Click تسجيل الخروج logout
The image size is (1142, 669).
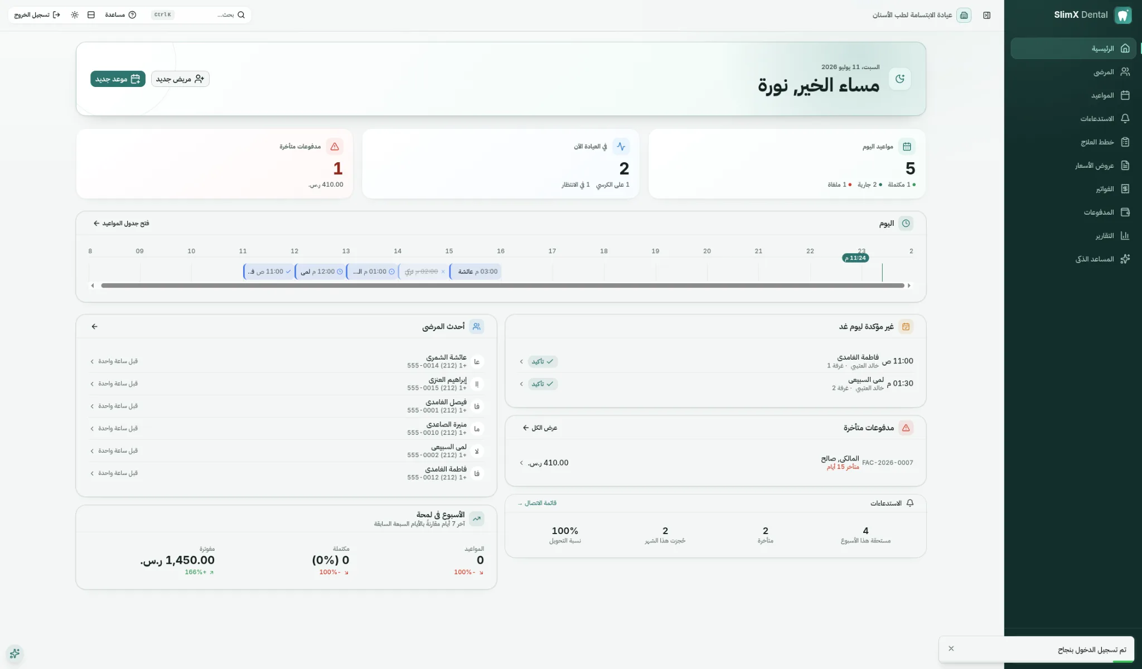[x=37, y=15]
